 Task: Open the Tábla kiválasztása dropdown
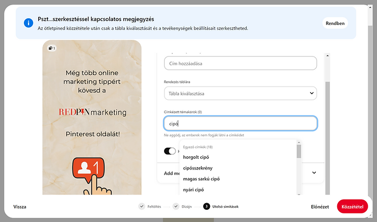[240, 93]
